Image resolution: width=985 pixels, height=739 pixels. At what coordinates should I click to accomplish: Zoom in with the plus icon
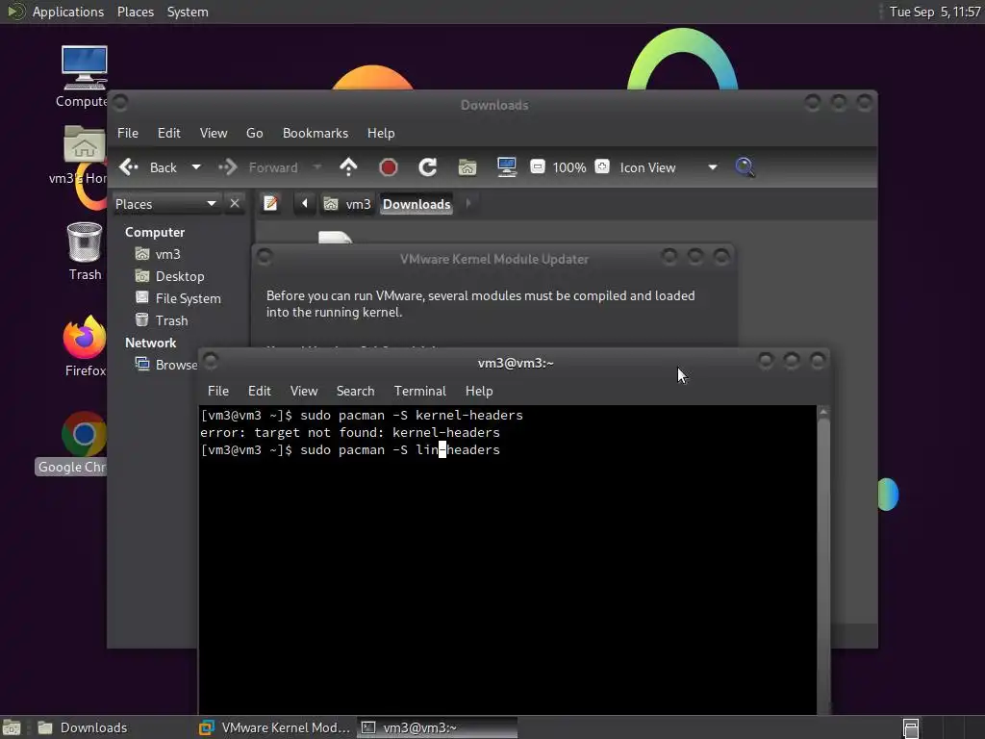602,166
